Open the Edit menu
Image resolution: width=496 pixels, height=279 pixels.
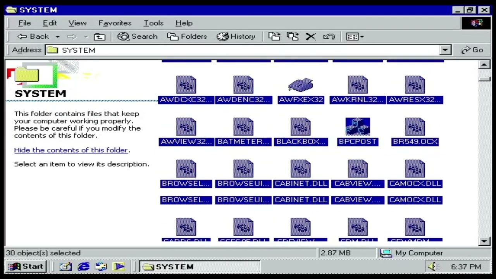(50, 23)
